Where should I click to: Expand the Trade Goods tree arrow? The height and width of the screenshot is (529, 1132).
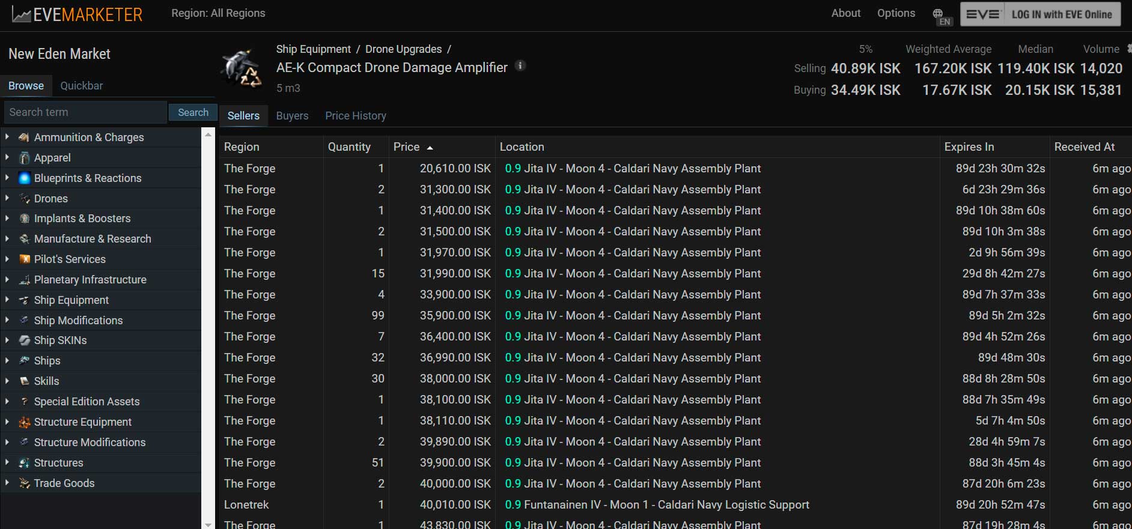(7, 483)
